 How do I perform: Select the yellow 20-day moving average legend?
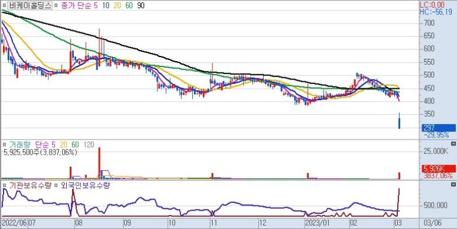pos(117,5)
